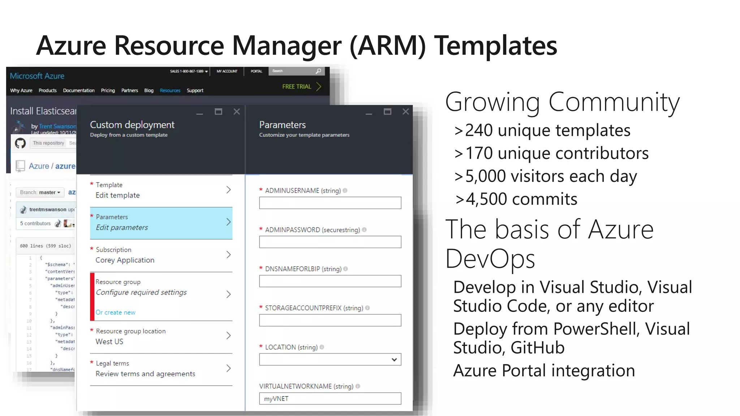Open the Legal terms row

click(161, 369)
